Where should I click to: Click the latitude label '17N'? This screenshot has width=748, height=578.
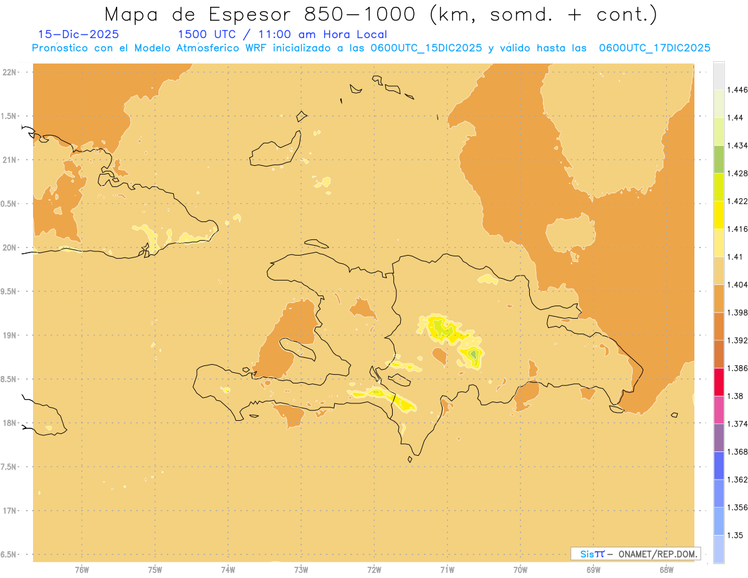coord(9,511)
